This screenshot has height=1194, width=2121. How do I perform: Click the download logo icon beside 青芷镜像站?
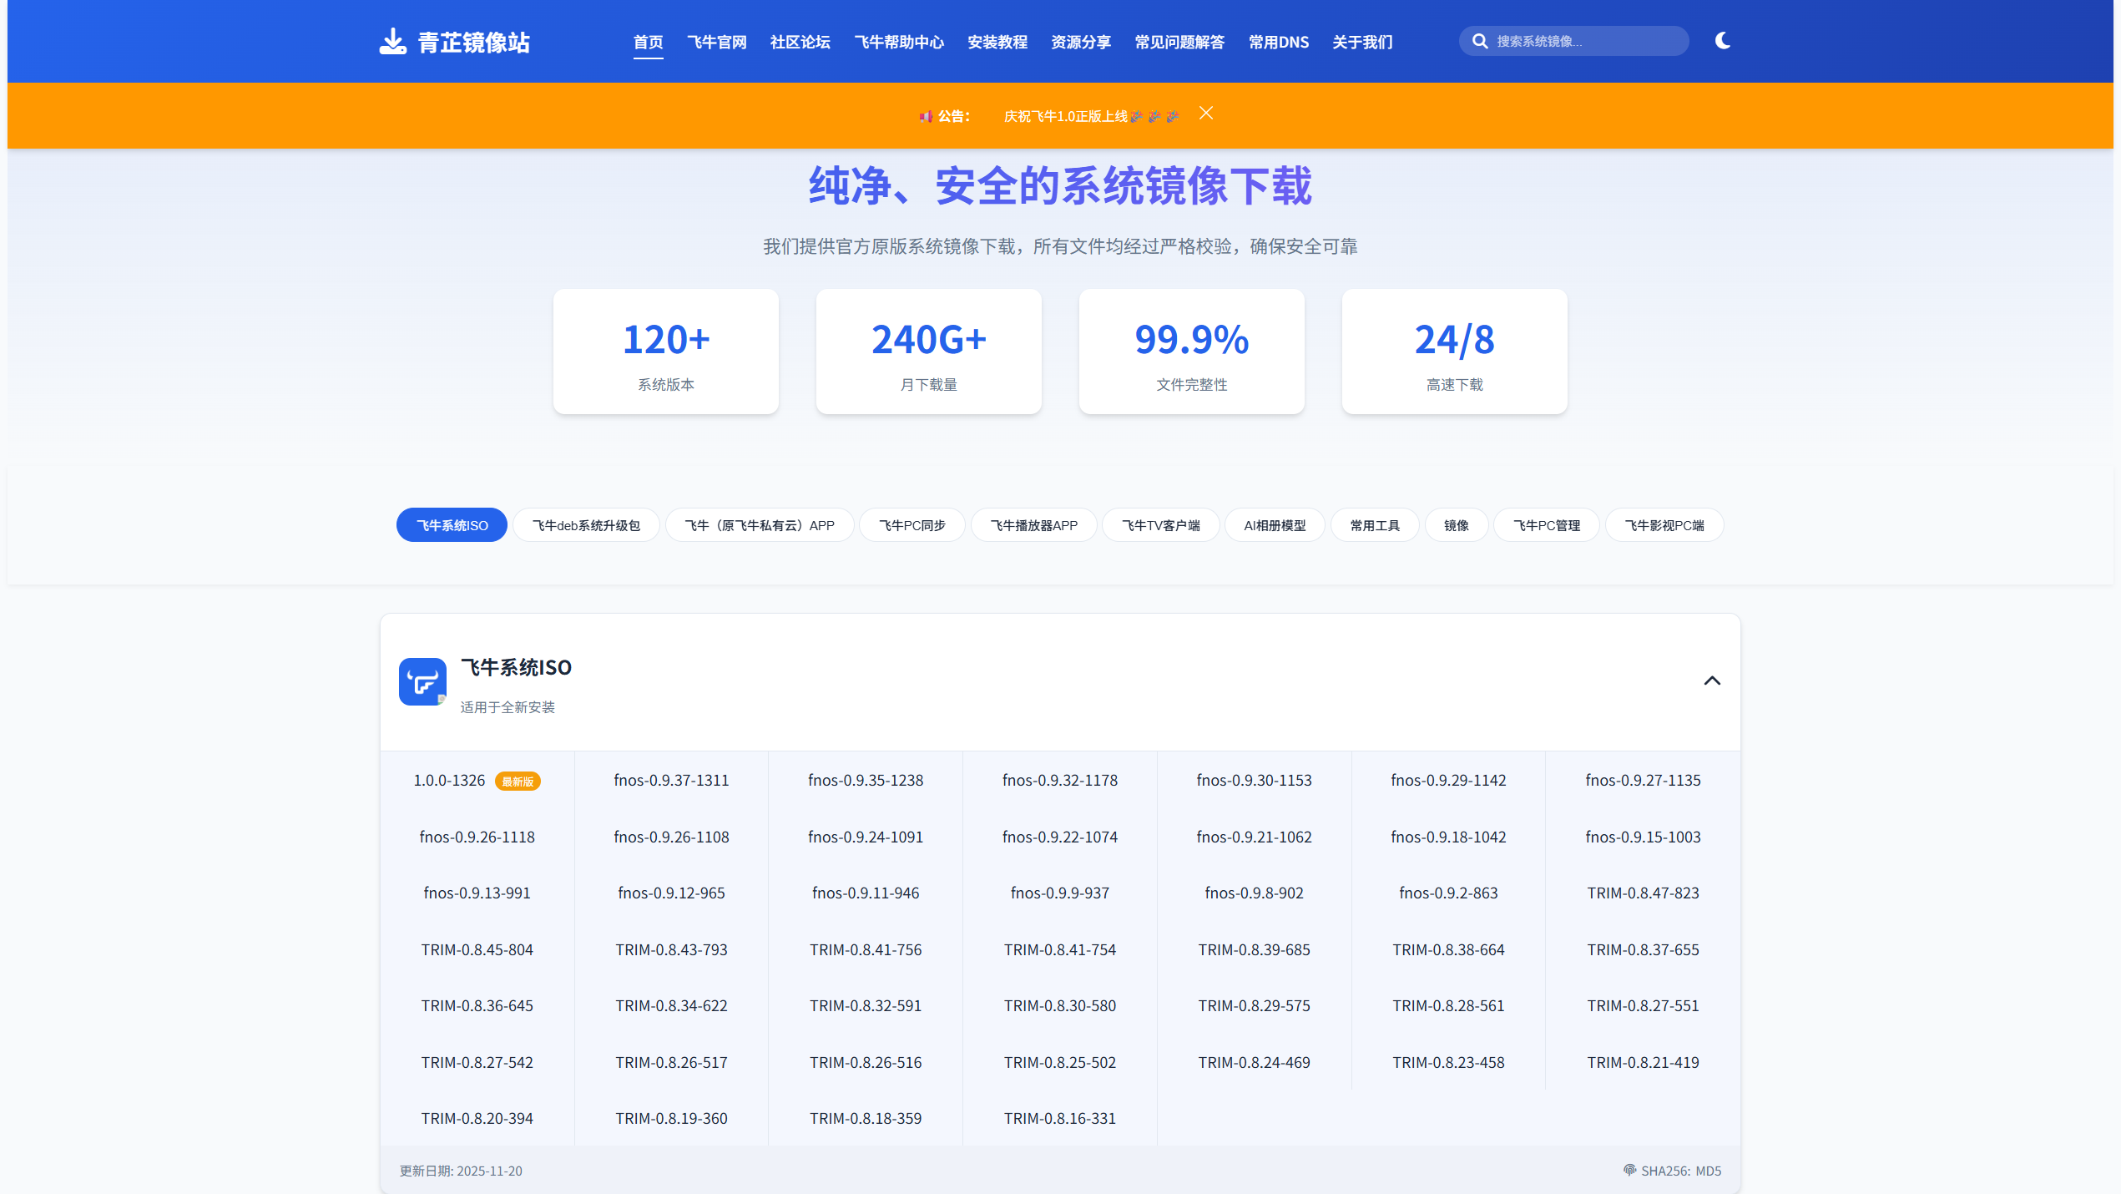point(391,42)
